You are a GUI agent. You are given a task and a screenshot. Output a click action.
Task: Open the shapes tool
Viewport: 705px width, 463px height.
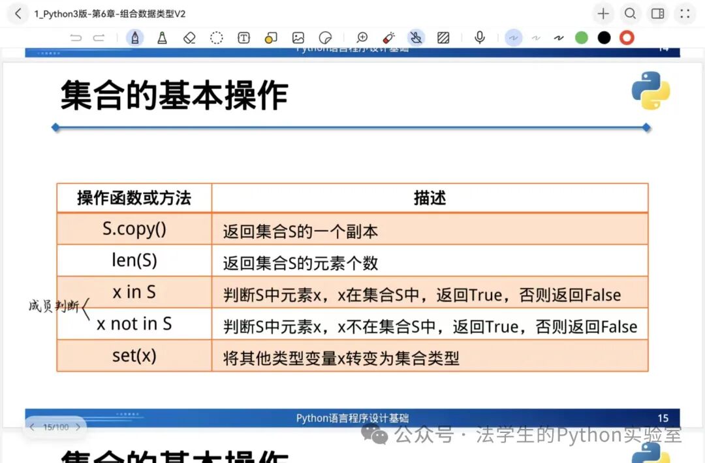[x=271, y=38]
